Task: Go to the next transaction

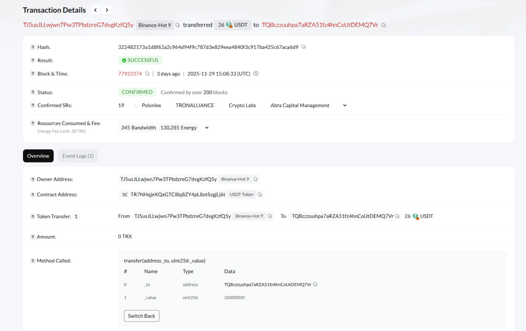Action: click(107, 10)
